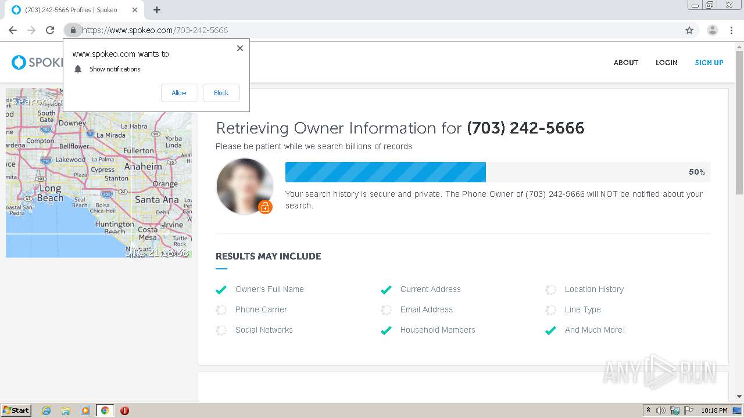Viewport: 744px width, 418px height.
Task: Open the Chrome profile avatar
Action: (x=712, y=30)
